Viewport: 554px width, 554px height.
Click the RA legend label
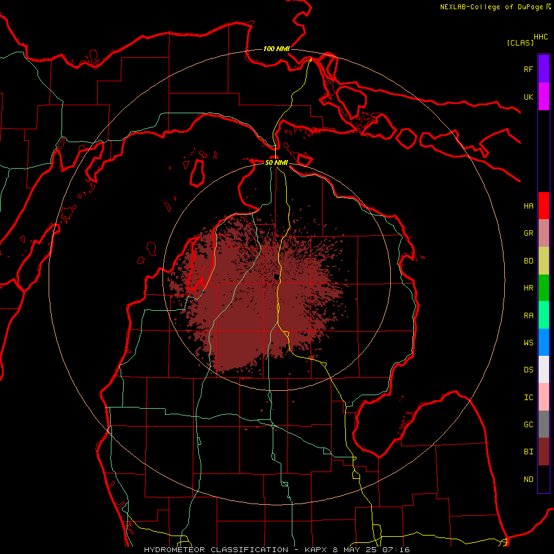click(x=528, y=316)
